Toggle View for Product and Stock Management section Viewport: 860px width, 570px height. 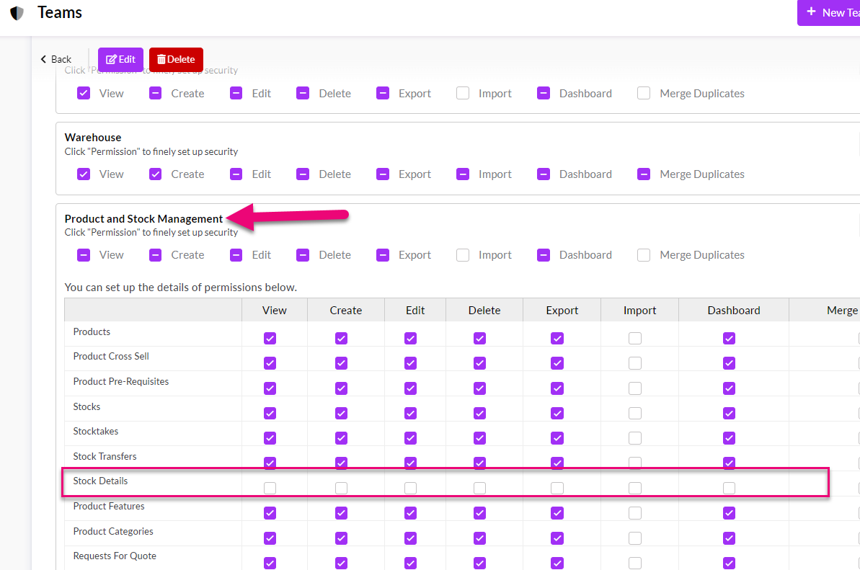point(84,255)
